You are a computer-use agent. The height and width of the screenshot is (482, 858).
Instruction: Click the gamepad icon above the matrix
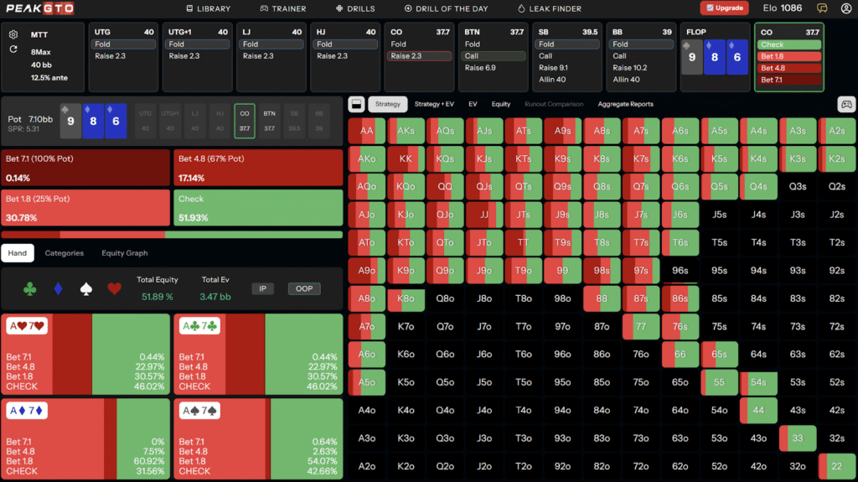point(846,104)
